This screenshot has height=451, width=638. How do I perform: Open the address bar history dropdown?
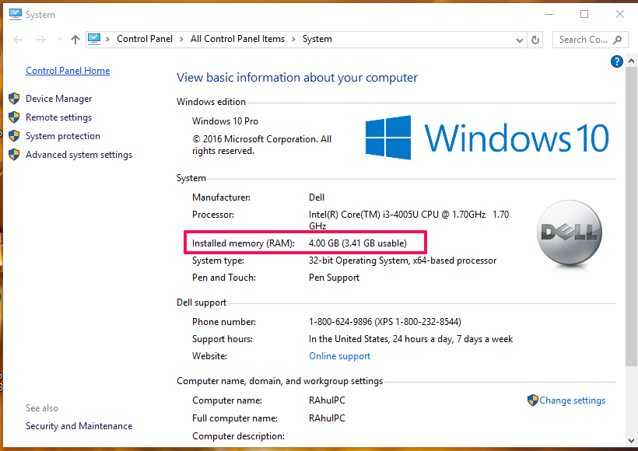point(520,40)
